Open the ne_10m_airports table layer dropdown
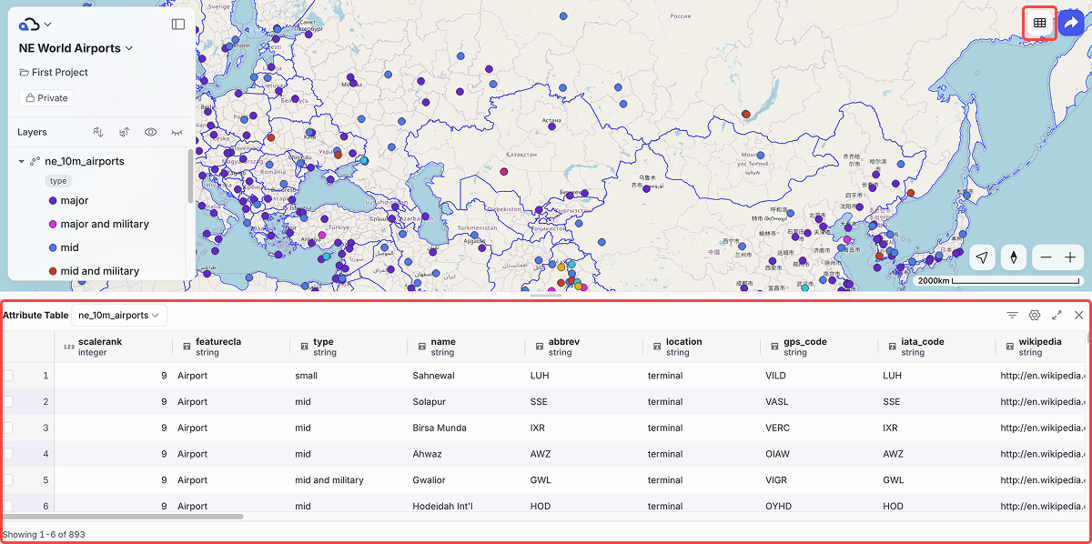The image size is (1092, 544). click(119, 315)
